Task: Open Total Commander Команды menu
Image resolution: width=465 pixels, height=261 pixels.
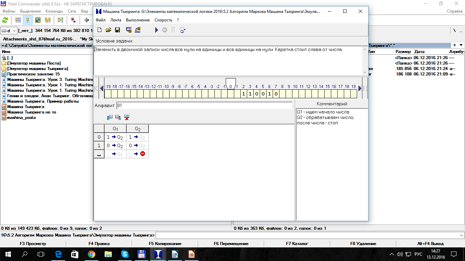Action: 54,11
